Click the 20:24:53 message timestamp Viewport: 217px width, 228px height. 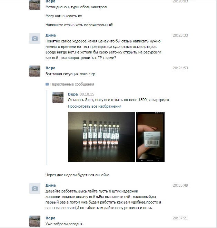180,68
